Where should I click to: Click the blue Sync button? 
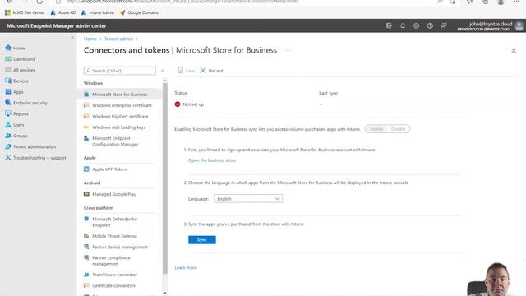(202, 239)
